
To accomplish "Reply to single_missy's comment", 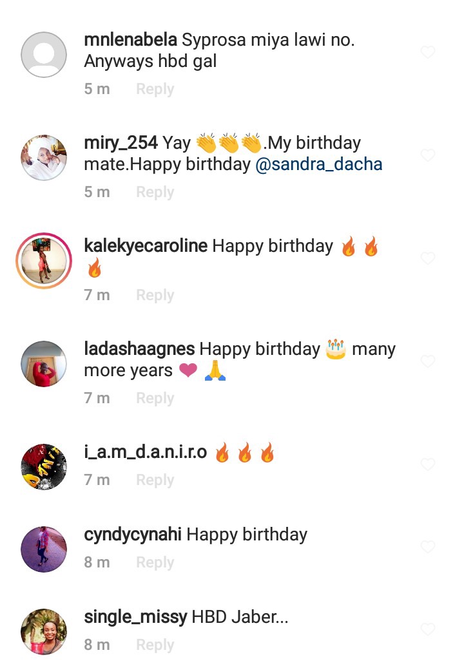I will (x=155, y=645).
